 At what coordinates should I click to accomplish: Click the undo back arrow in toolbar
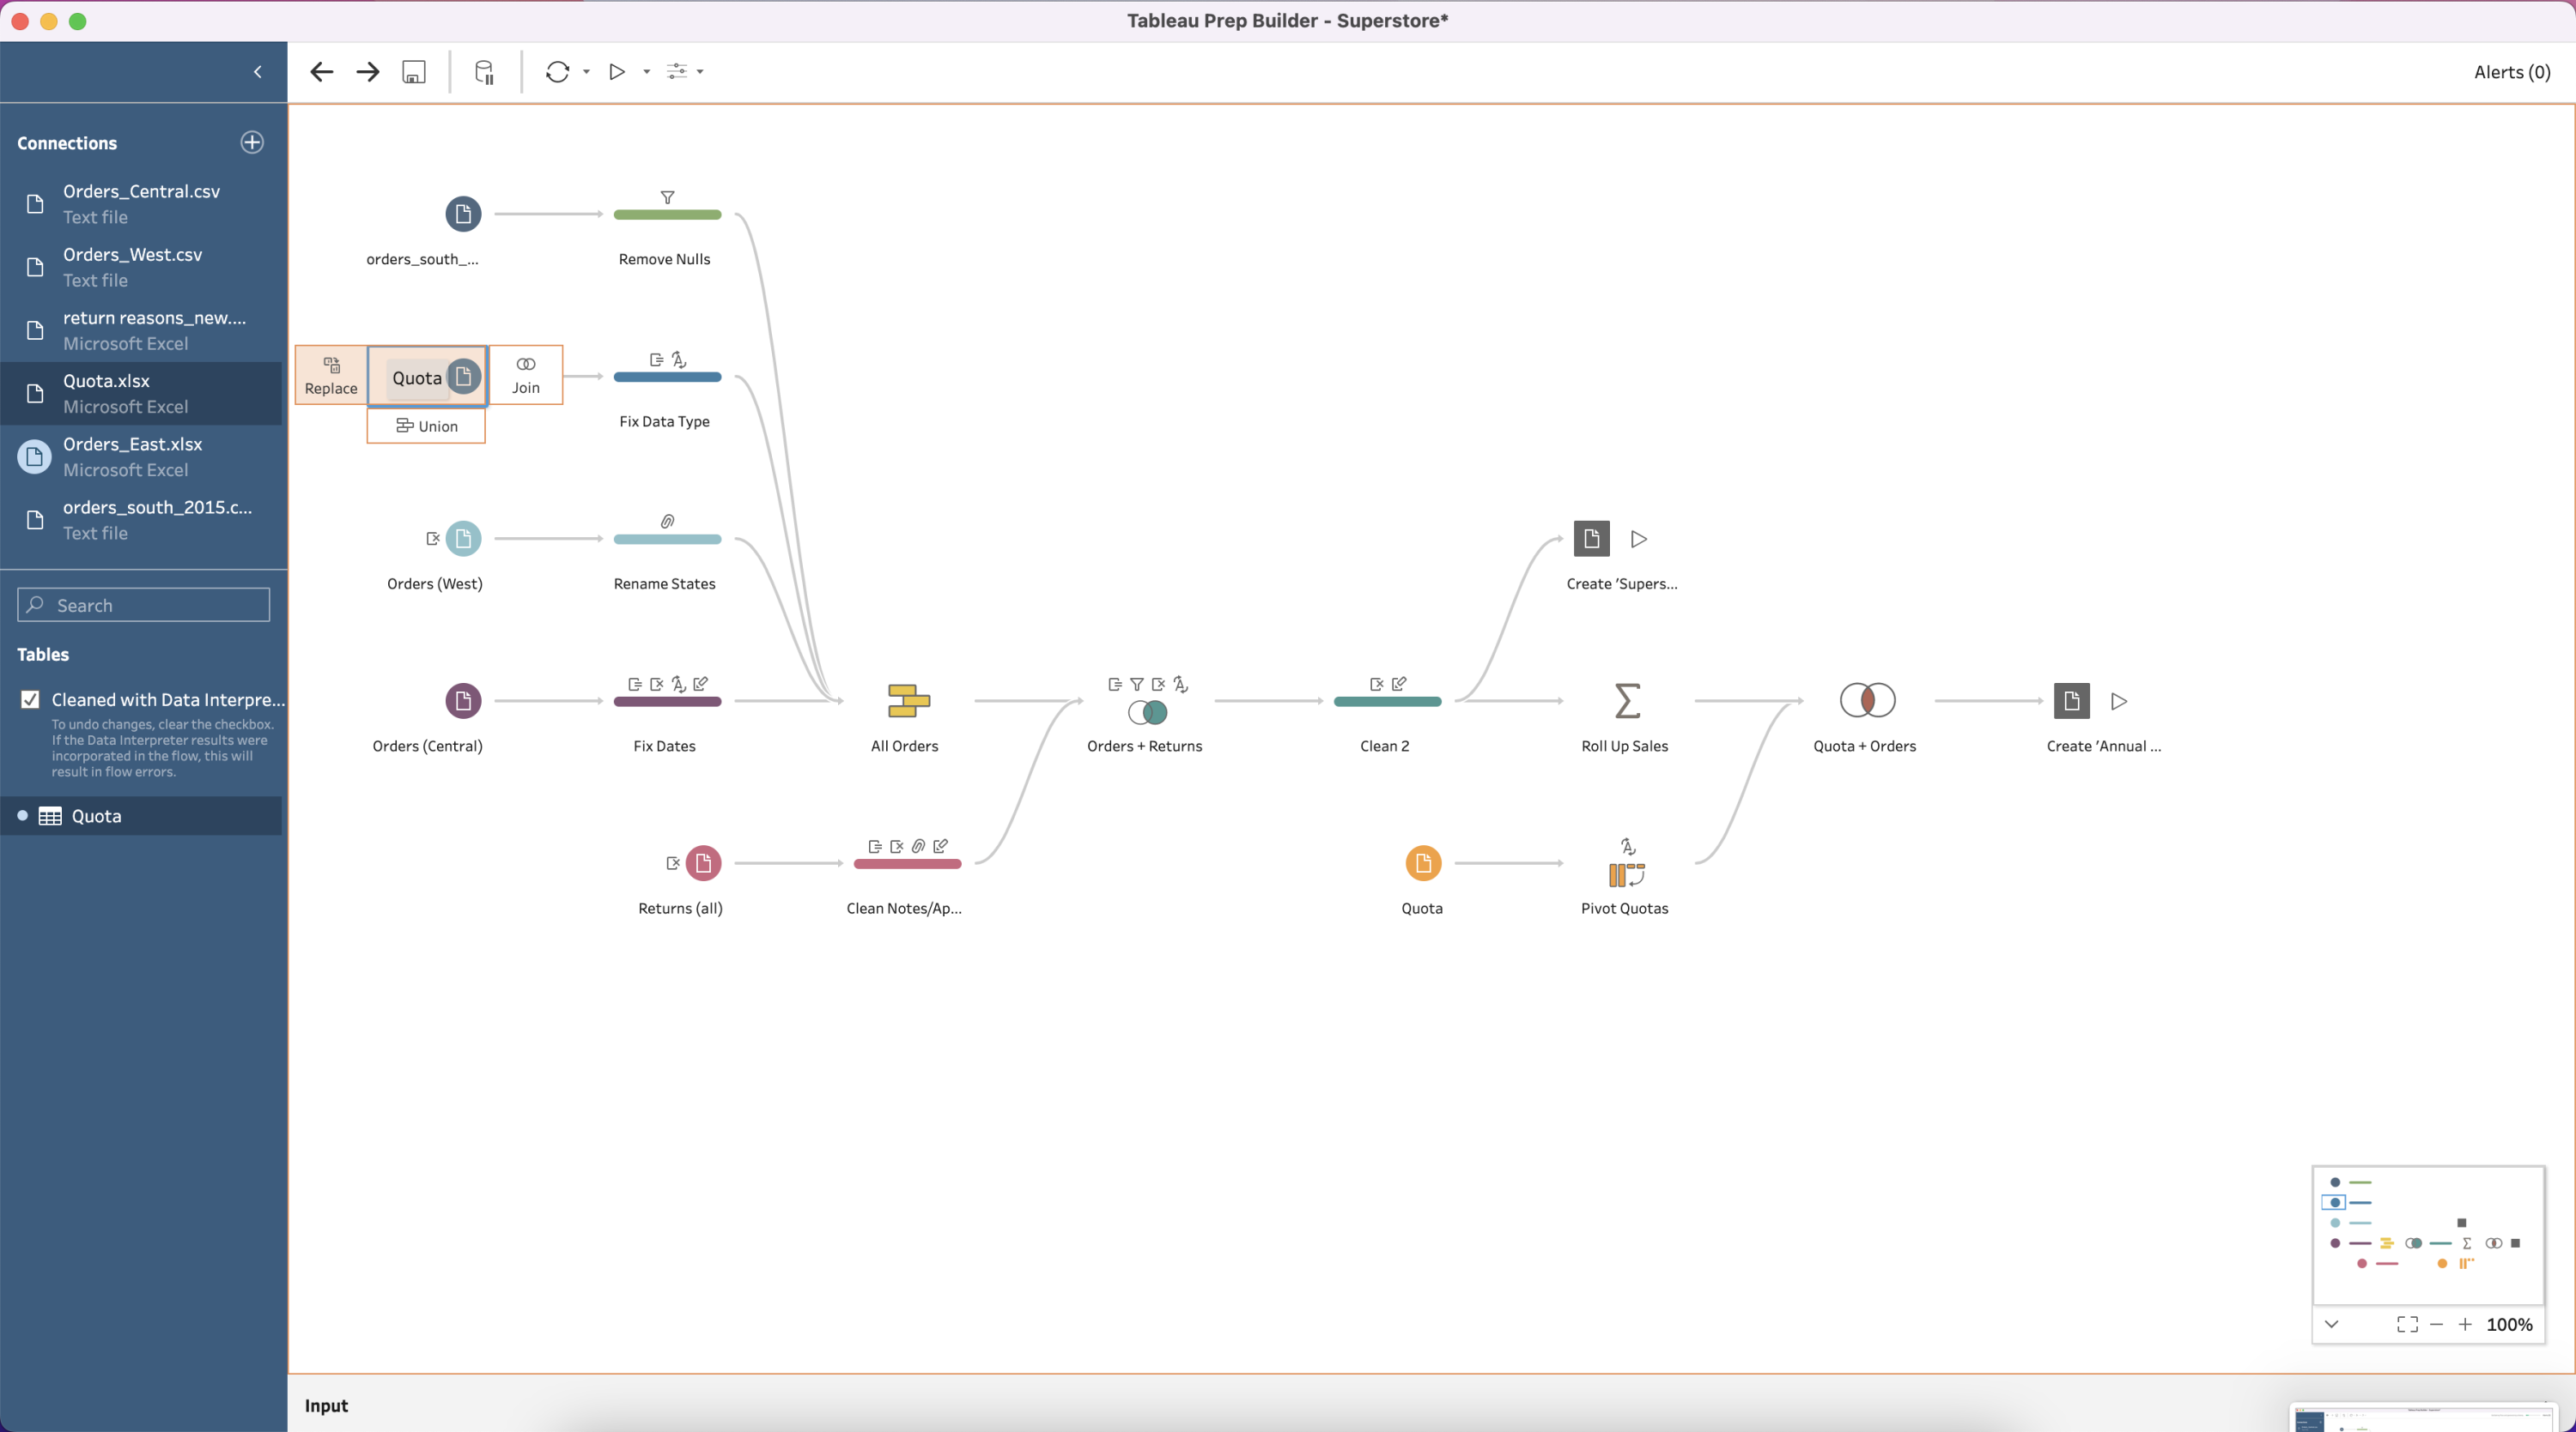322,72
